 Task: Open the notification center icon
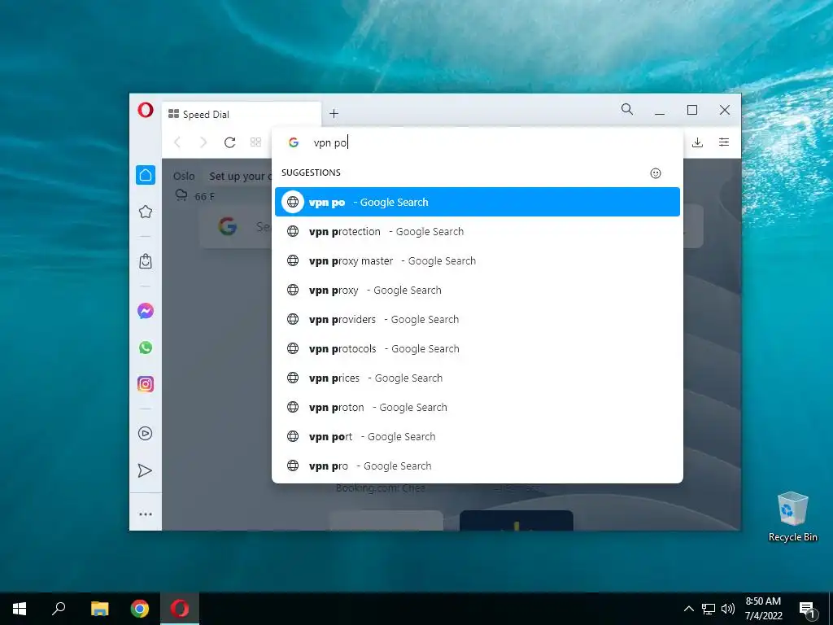[807, 610]
